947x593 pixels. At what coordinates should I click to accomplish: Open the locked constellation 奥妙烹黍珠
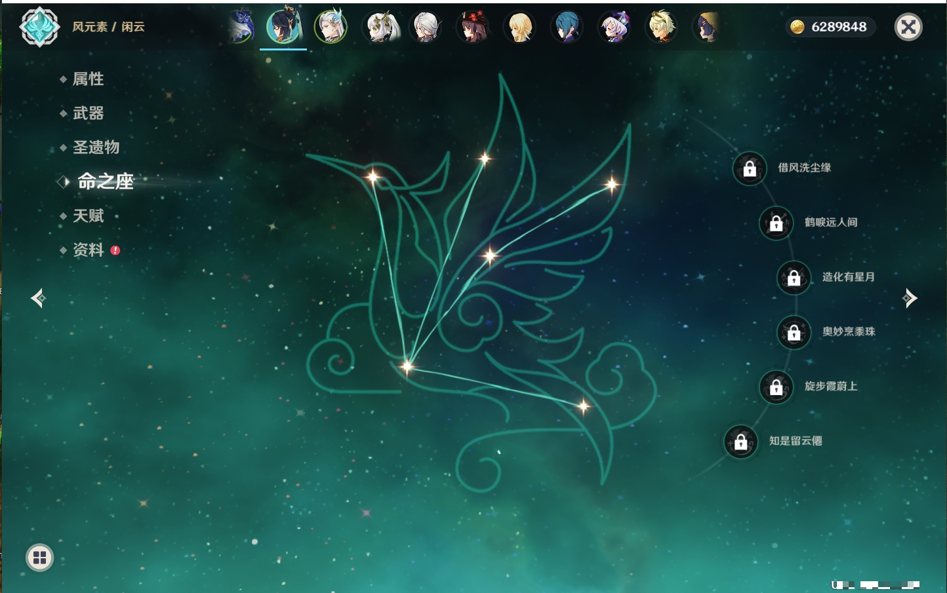(794, 332)
